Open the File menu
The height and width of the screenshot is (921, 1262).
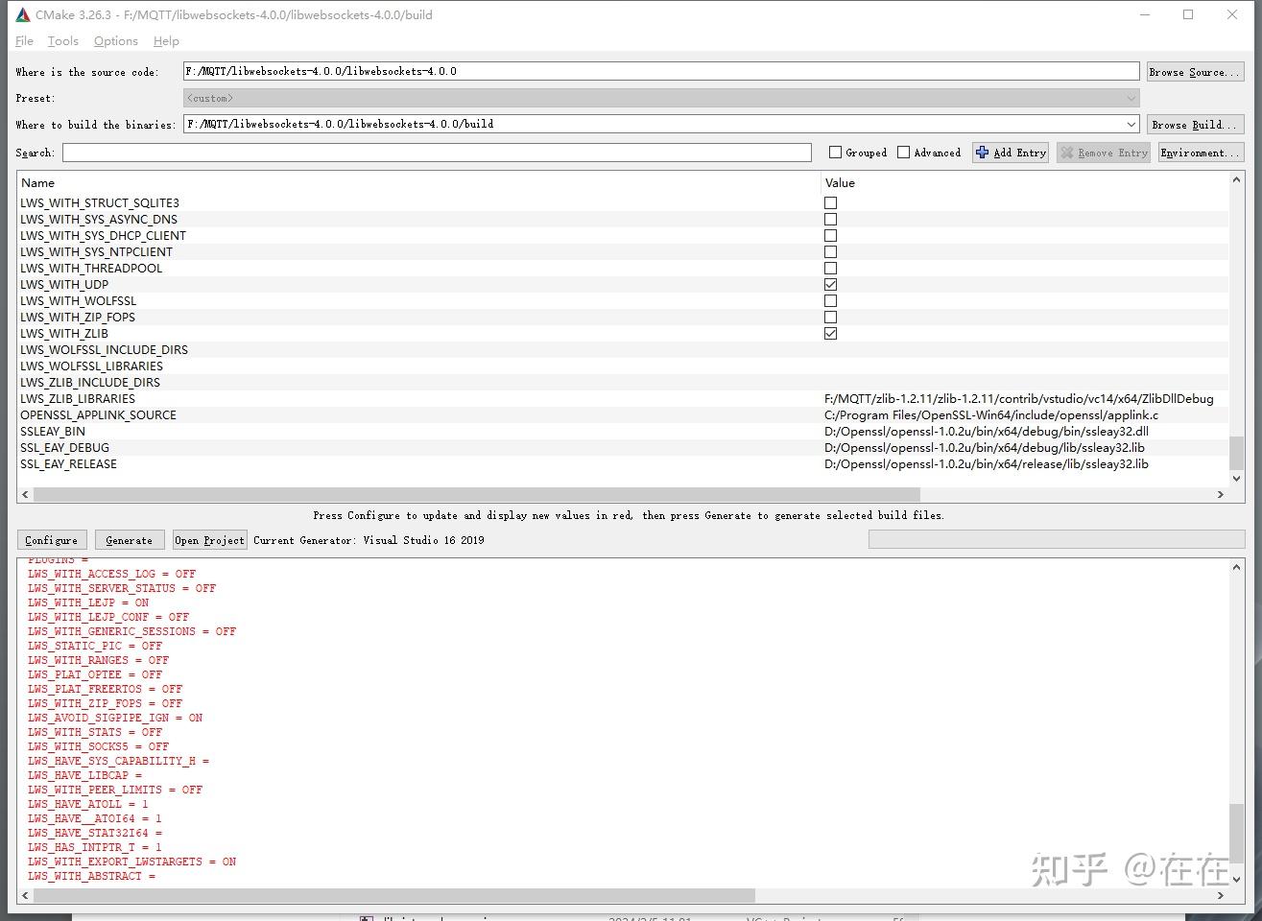coord(23,40)
